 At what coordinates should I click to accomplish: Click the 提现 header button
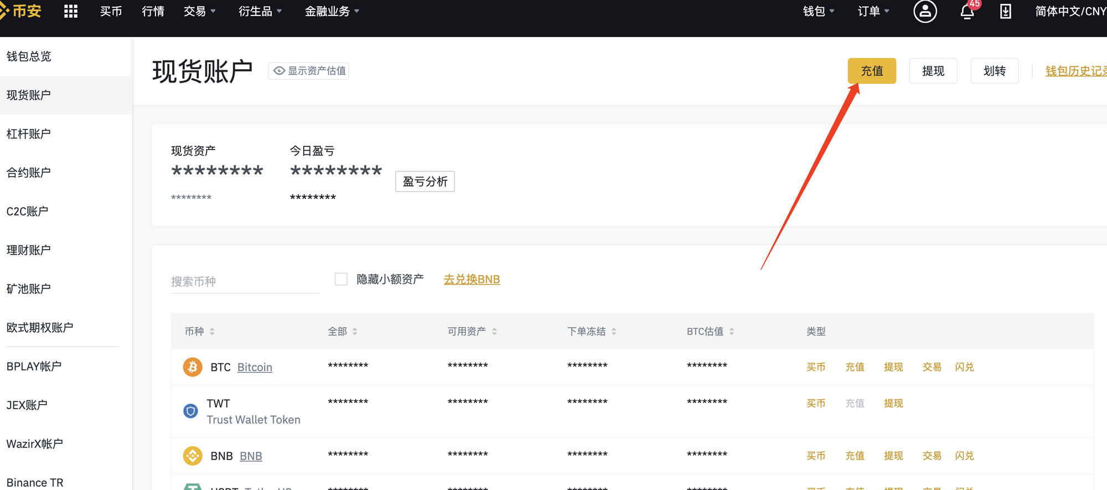[x=933, y=71]
